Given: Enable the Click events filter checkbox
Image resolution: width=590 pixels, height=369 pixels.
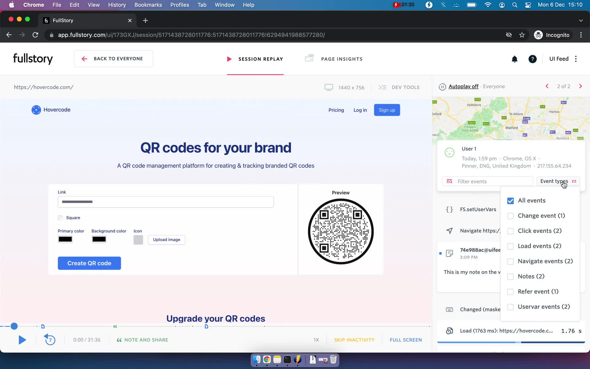Looking at the screenshot, I should pos(510,230).
